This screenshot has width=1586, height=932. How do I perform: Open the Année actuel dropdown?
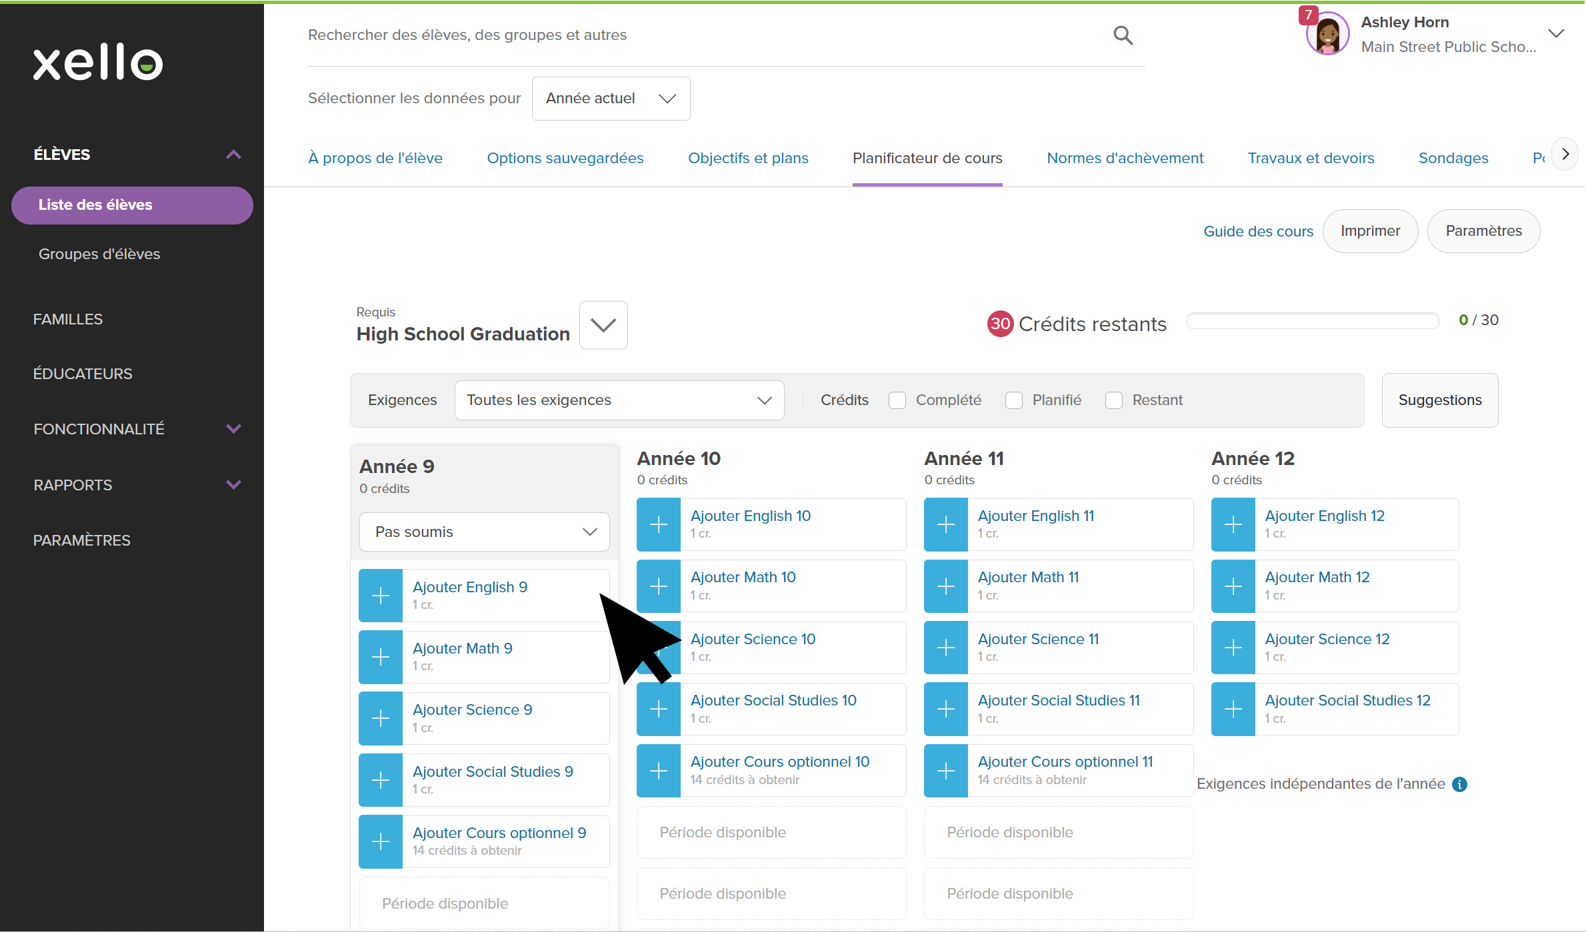611,99
